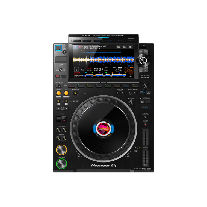This screenshot has width=207, height=207.
Task: Tap Cue/Loop Call previous button
Action: pyautogui.click(x=117, y=93)
